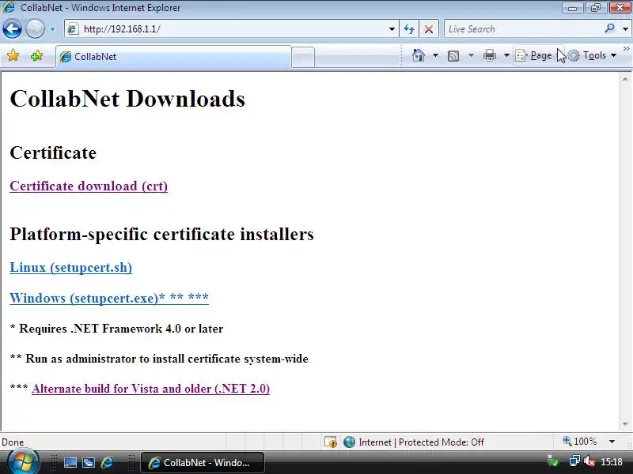The height and width of the screenshot is (474, 633).
Task: Open Alternate build for Vista and older link
Action: (x=150, y=389)
